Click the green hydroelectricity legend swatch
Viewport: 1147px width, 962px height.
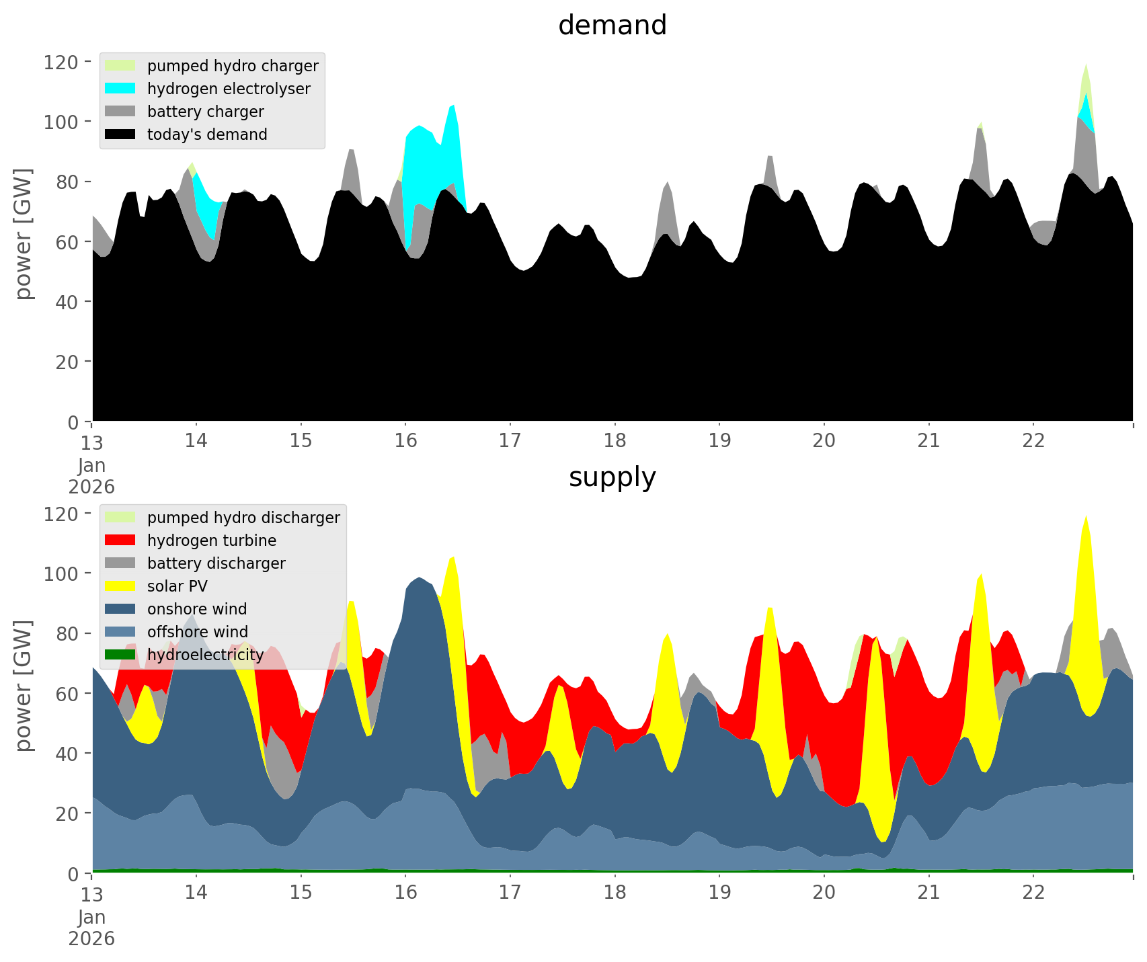120,655
